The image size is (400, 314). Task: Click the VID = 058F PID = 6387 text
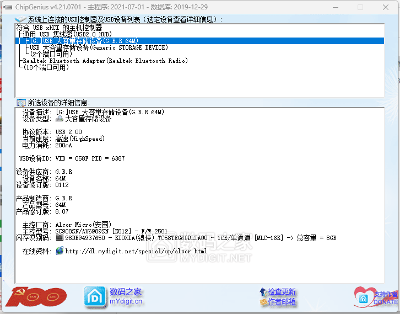90,158
